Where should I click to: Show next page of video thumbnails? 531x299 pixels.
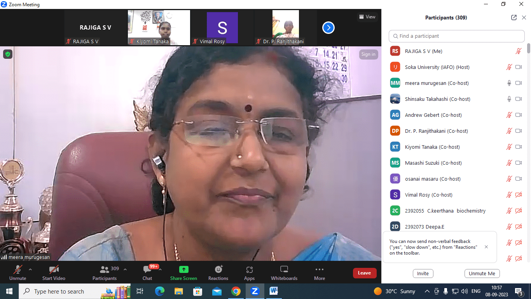[328, 28]
